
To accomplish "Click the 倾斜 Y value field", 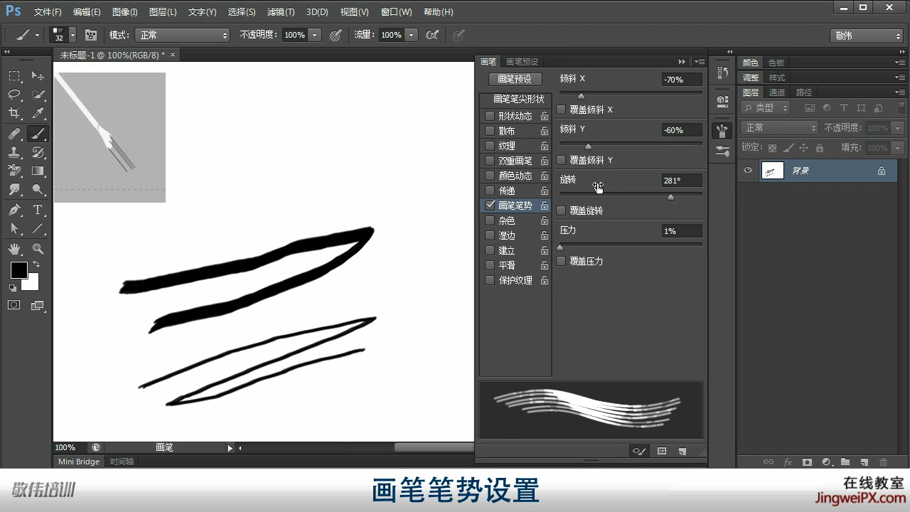I will 682,130.
